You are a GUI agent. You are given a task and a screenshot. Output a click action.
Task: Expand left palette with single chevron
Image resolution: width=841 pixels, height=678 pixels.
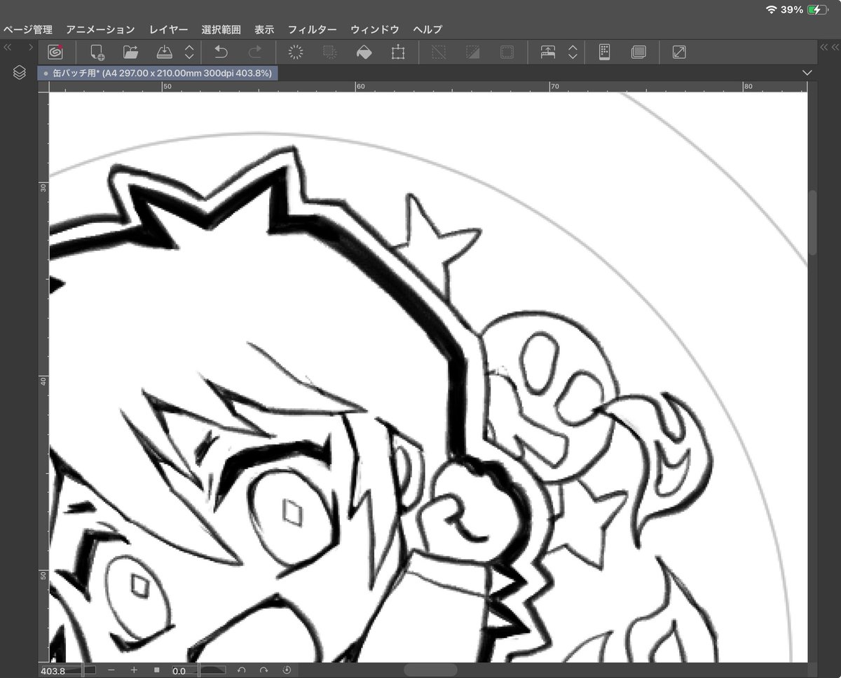click(31, 47)
